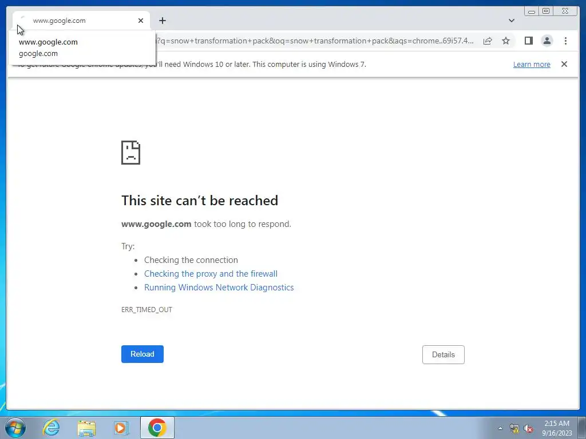This screenshot has width=586, height=439.
Task: Launch Internet Explorer from taskbar
Action: click(x=51, y=428)
